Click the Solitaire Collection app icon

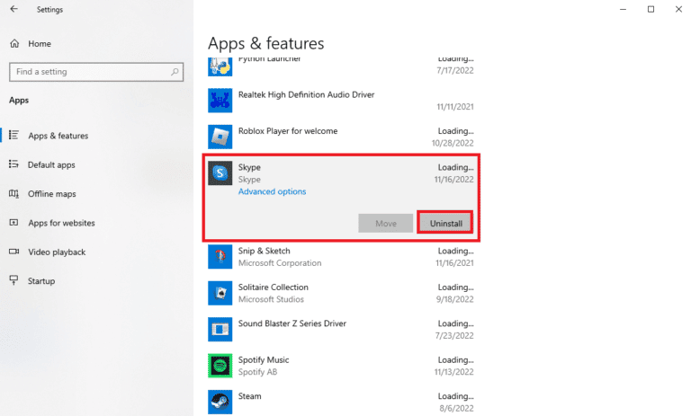pyautogui.click(x=220, y=293)
